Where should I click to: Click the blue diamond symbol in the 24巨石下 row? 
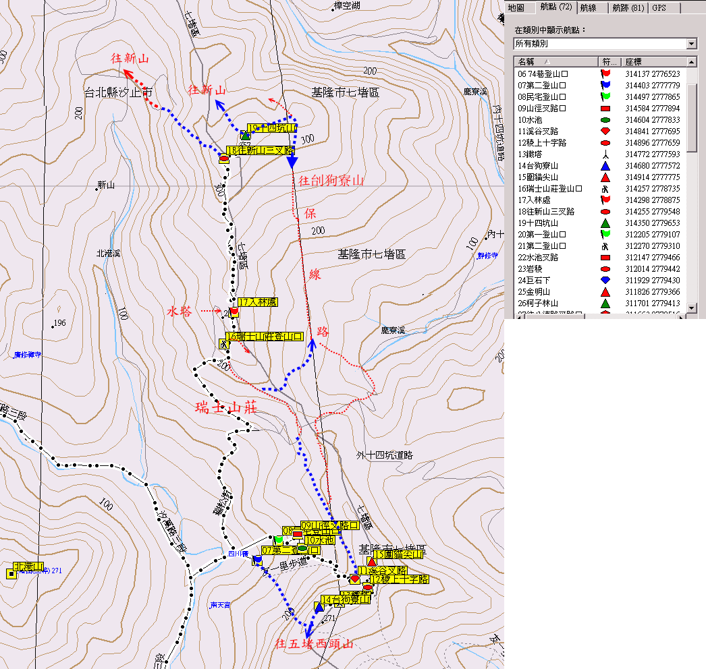pyautogui.click(x=605, y=280)
